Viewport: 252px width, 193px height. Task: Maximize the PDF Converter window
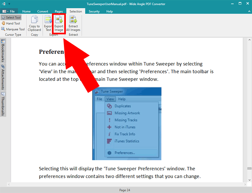[x=240, y=3]
